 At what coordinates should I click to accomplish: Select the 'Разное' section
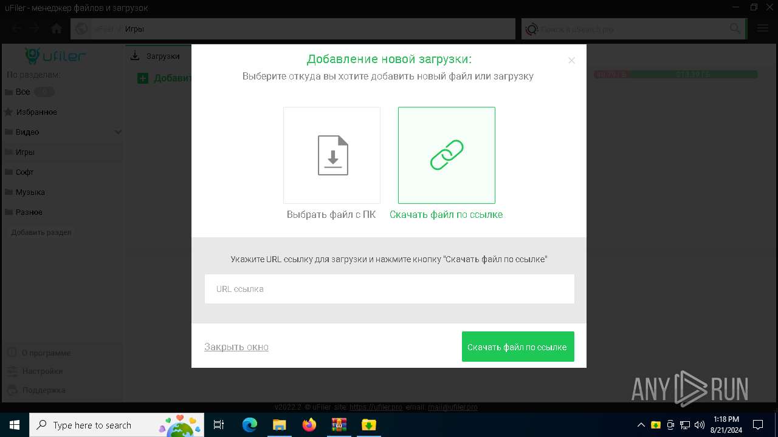click(x=29, y=212)
